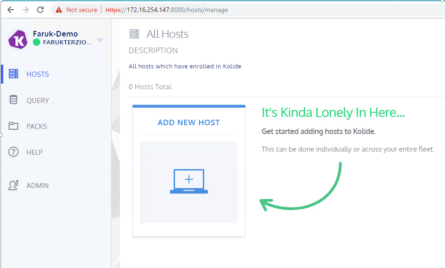Click the browser forward arrow

pyautogui.click(x=25, y=10)
